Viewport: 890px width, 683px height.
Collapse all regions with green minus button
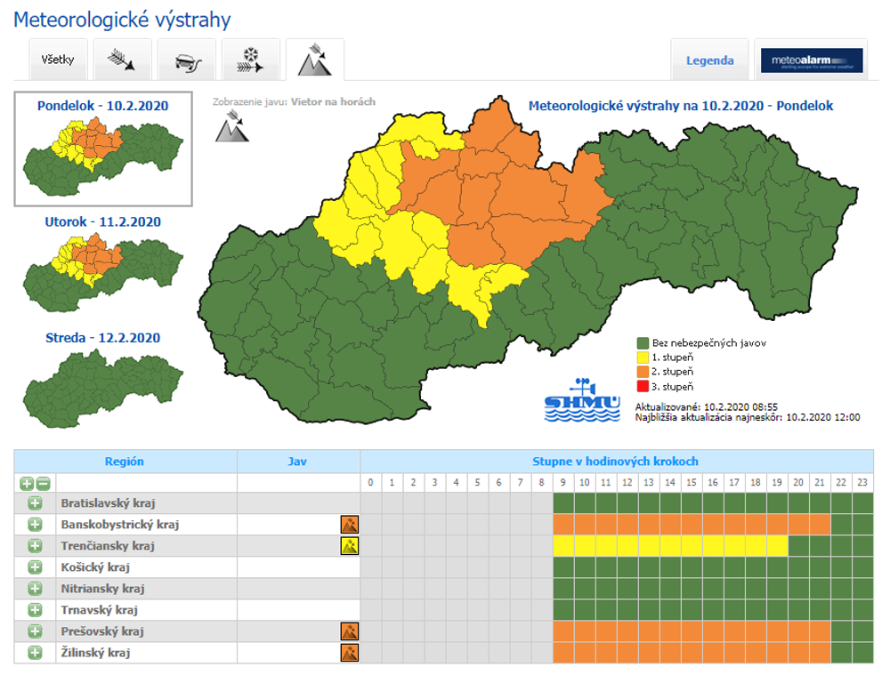pyautogui.click(x=43, y=483)
